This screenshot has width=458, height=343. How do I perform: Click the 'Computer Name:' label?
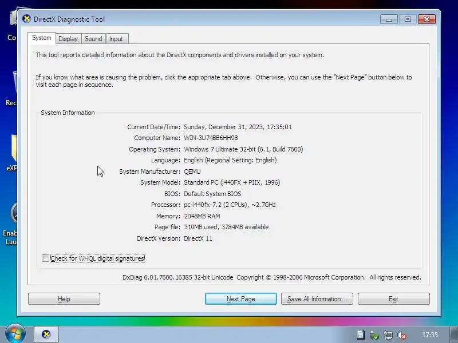(157, 138)
